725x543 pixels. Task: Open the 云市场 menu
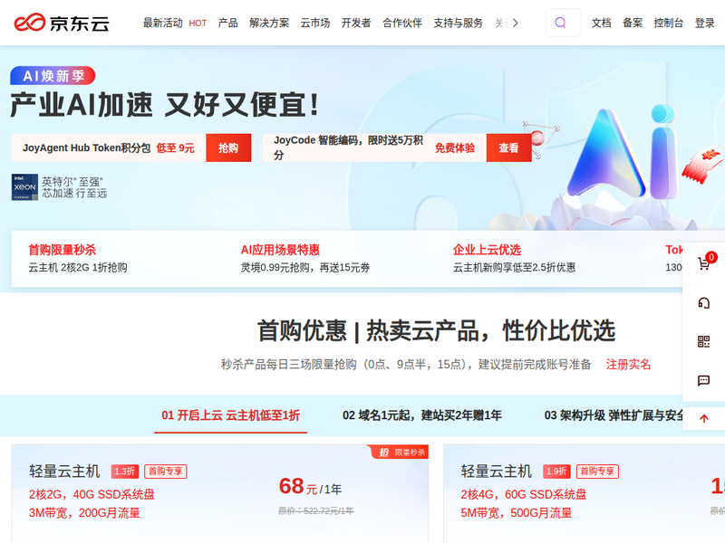315,24
